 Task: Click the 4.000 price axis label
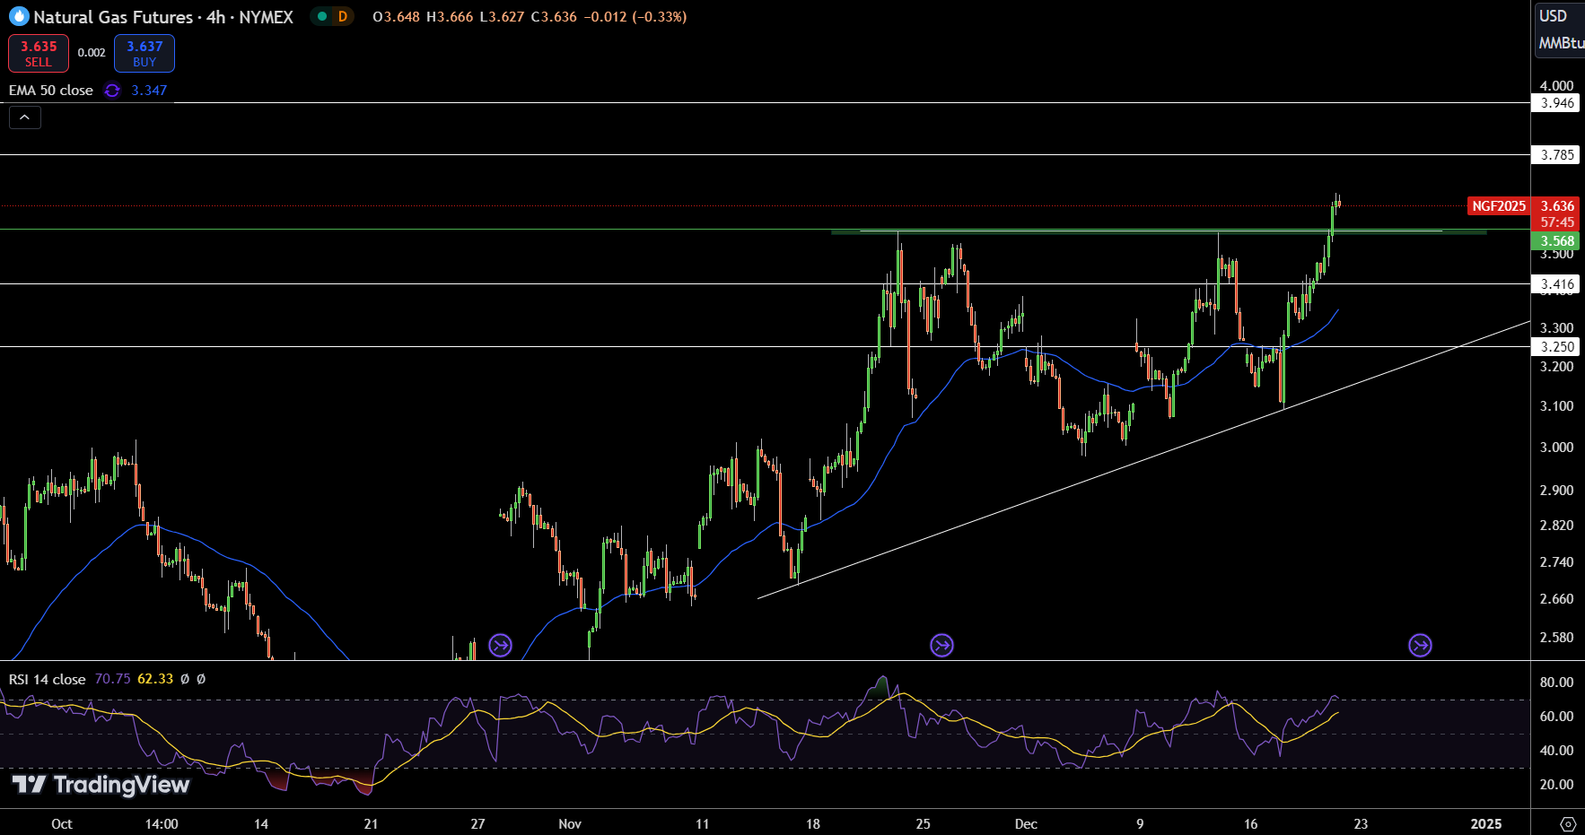pos(1556,86)
